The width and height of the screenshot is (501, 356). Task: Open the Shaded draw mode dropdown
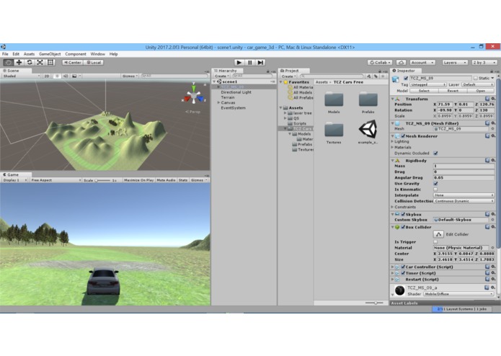coord(21,76)
